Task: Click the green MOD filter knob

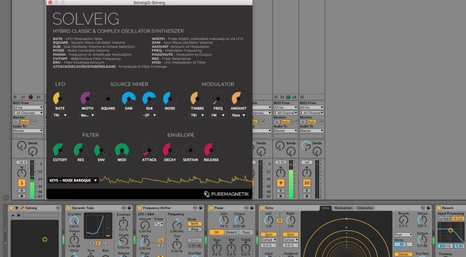Action: pos(122,150)
